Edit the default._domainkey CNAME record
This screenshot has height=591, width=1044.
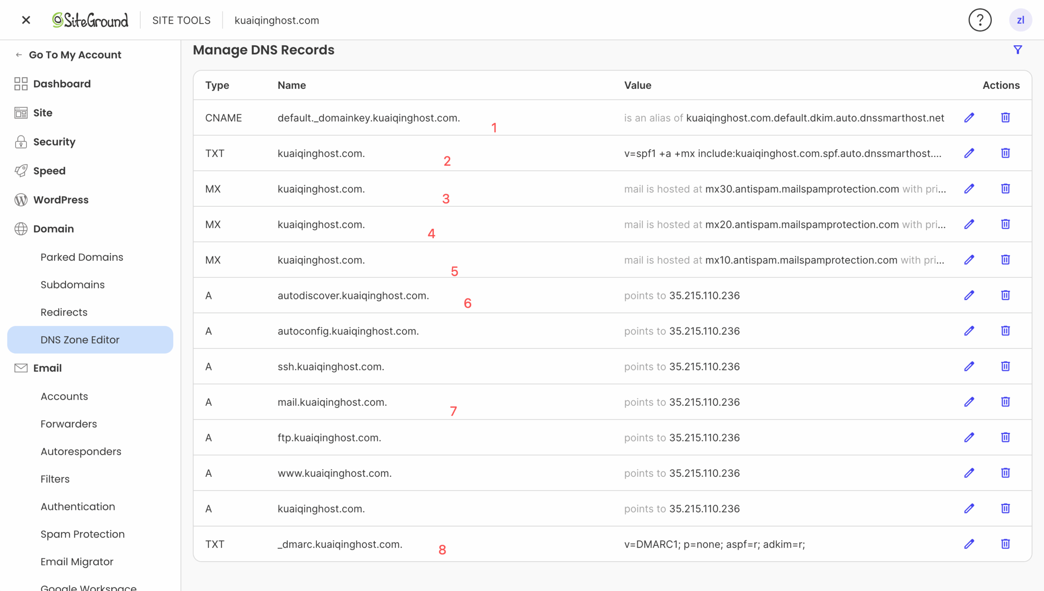969,118
